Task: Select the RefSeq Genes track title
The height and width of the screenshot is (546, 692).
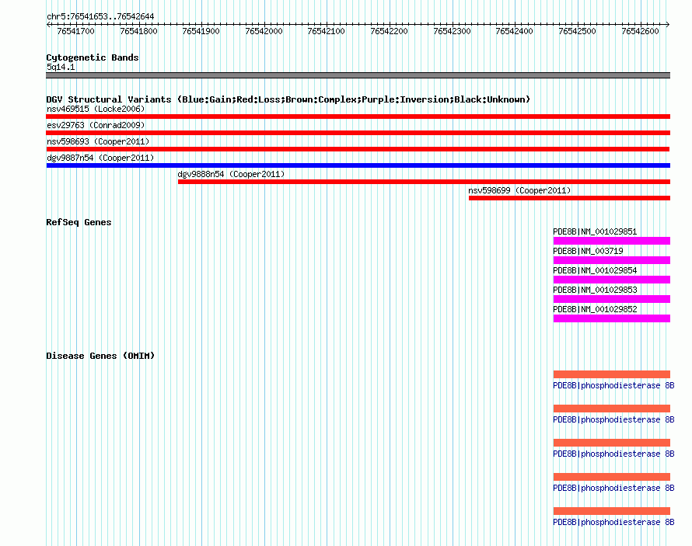Action: [79, 222]
